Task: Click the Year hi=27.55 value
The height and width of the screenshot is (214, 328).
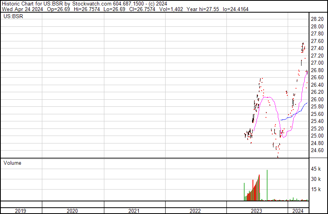Action: [203, 9]
